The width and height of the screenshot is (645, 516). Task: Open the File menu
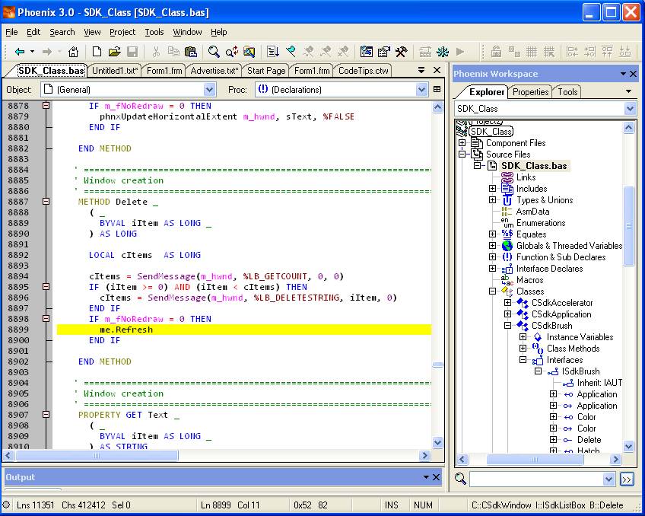pos(11,32)
